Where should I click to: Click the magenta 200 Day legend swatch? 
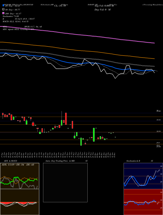[x=3, y=13]
